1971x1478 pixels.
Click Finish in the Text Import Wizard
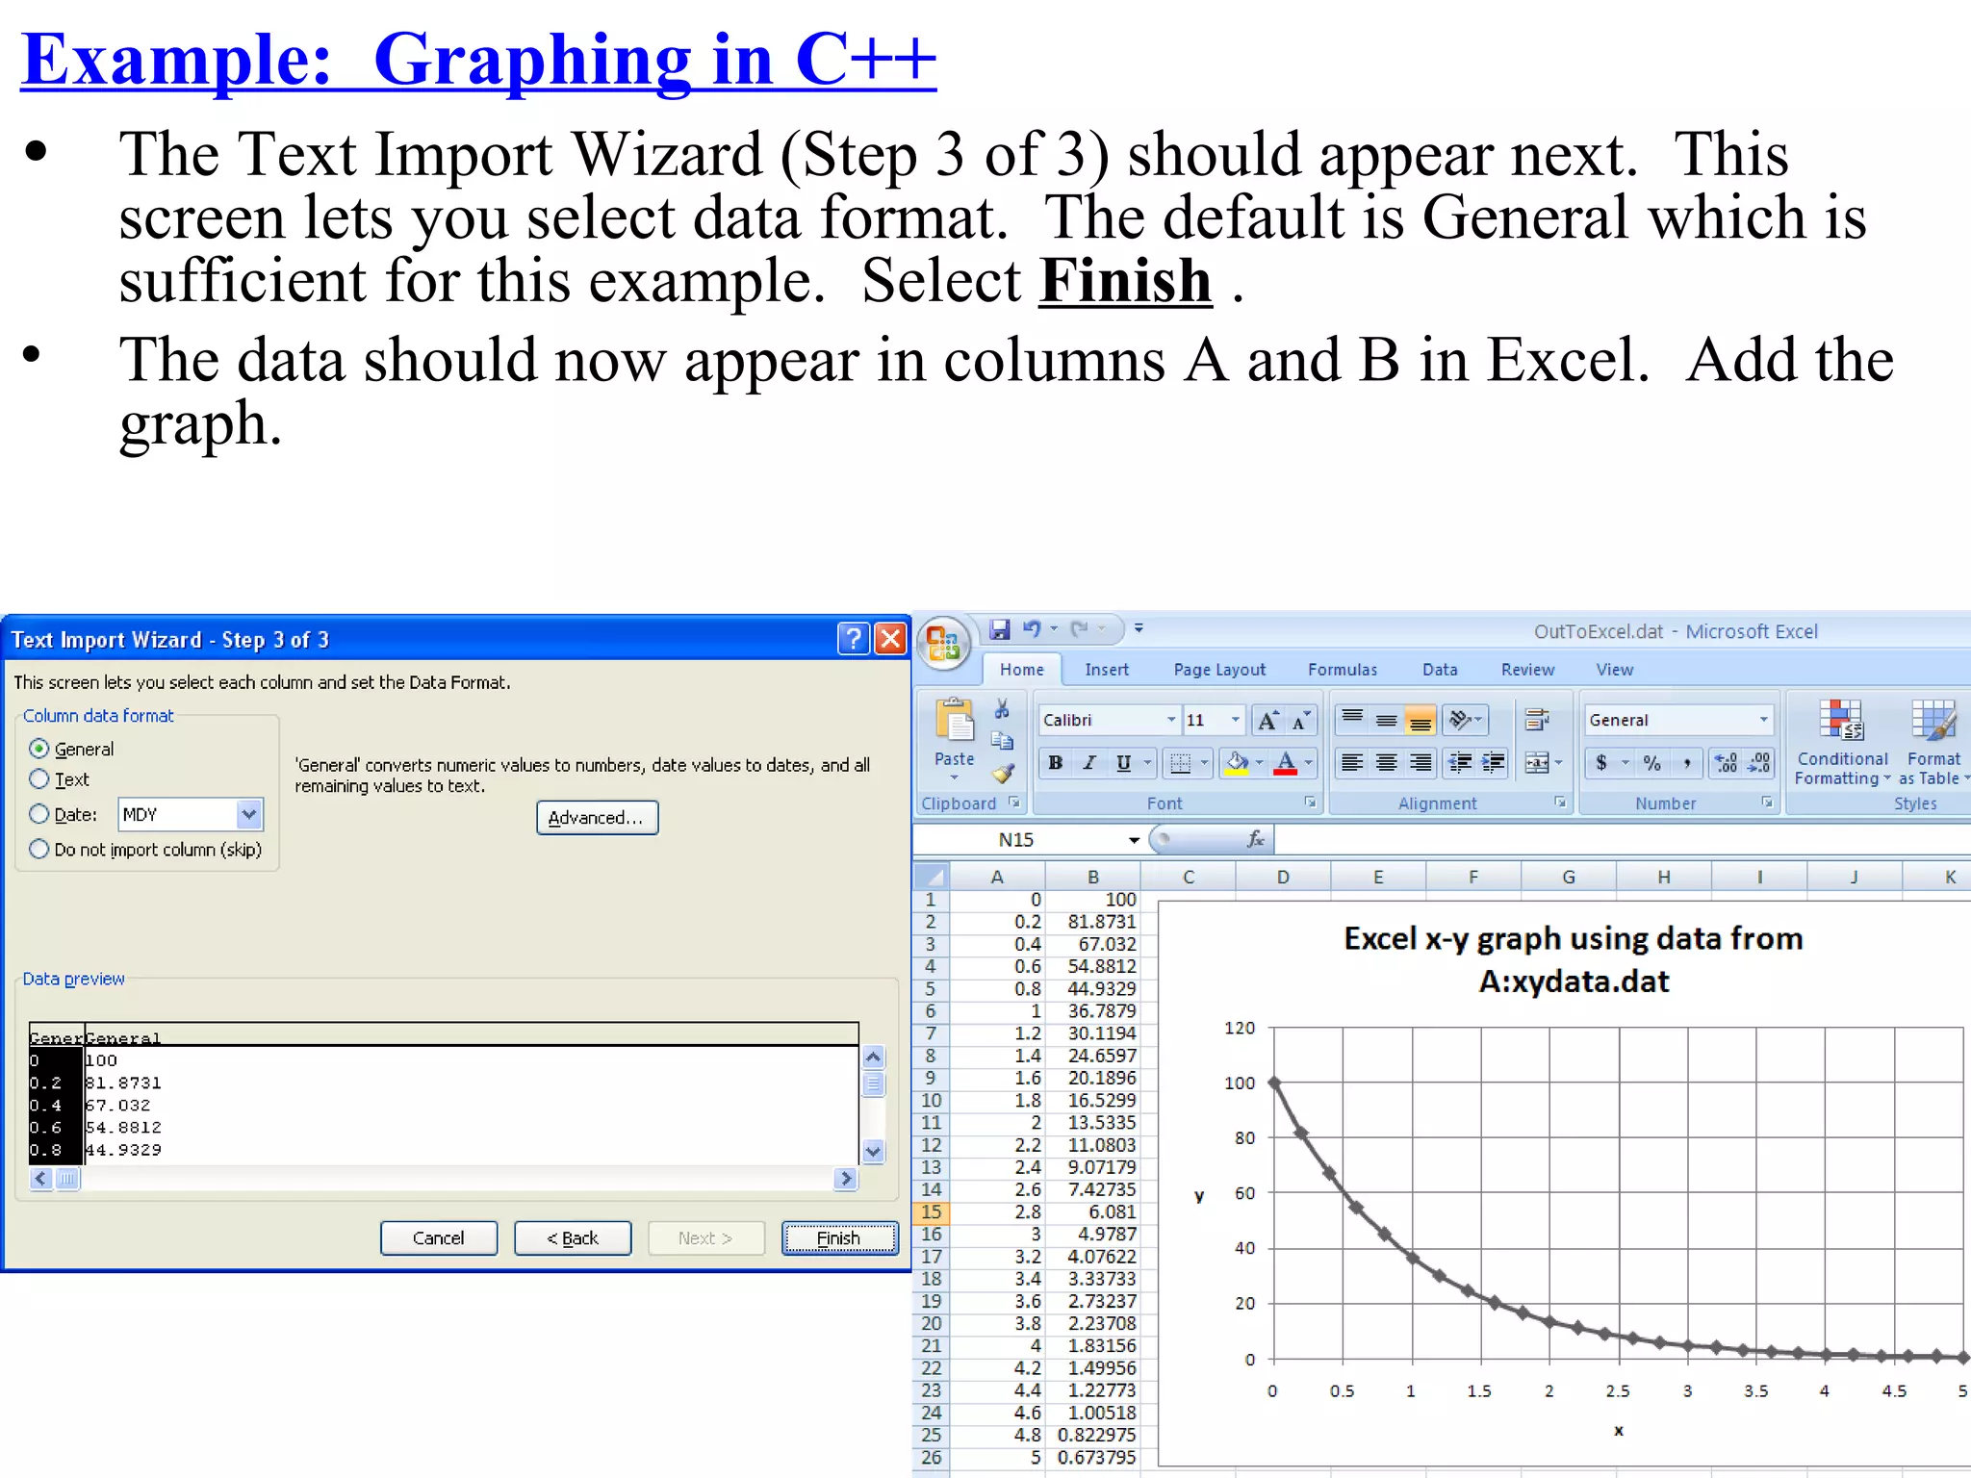[839, 1237]
